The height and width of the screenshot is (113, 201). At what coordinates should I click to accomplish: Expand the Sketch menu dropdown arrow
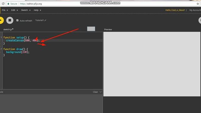[x=30, y=10]
